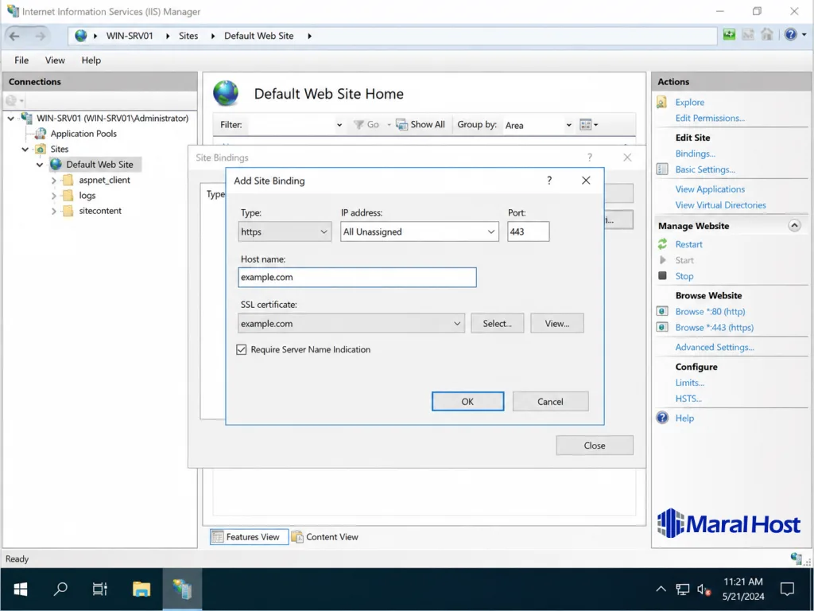Open File Explorer from the taskbar
The height and width of the screenshot is (611, 814).
tap(141, 590)
